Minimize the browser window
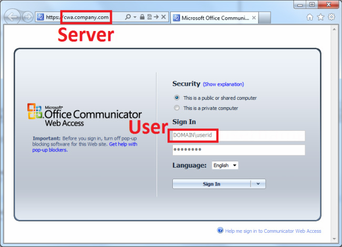The width and height of the screenshot is (342, 247). tap(300, 5)
